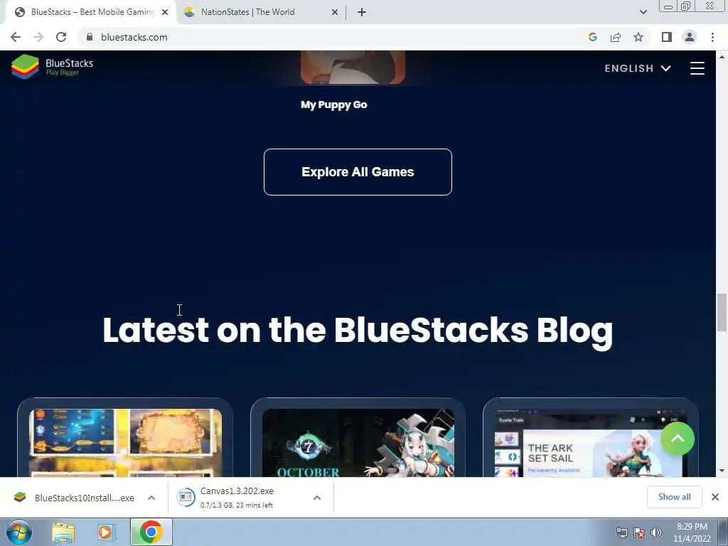Image resolution: width=728 pixels, height=546 pixels.
Task: Open the My Puppy Go game thumbnail
Action: (353, 68)
